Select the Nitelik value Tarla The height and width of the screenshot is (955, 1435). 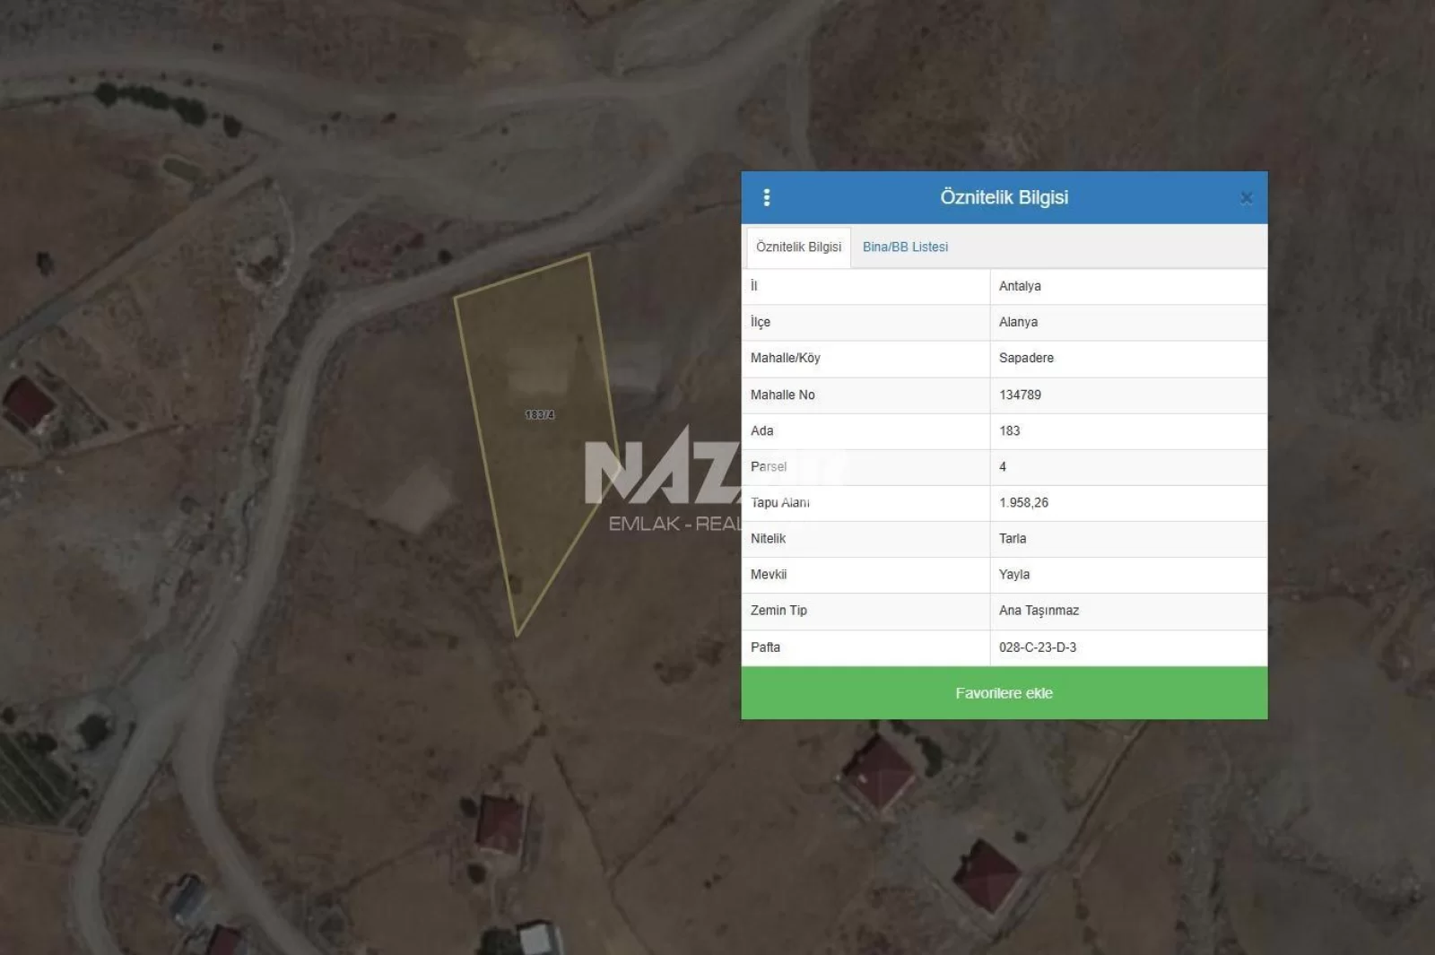[x=1013, y=539]
